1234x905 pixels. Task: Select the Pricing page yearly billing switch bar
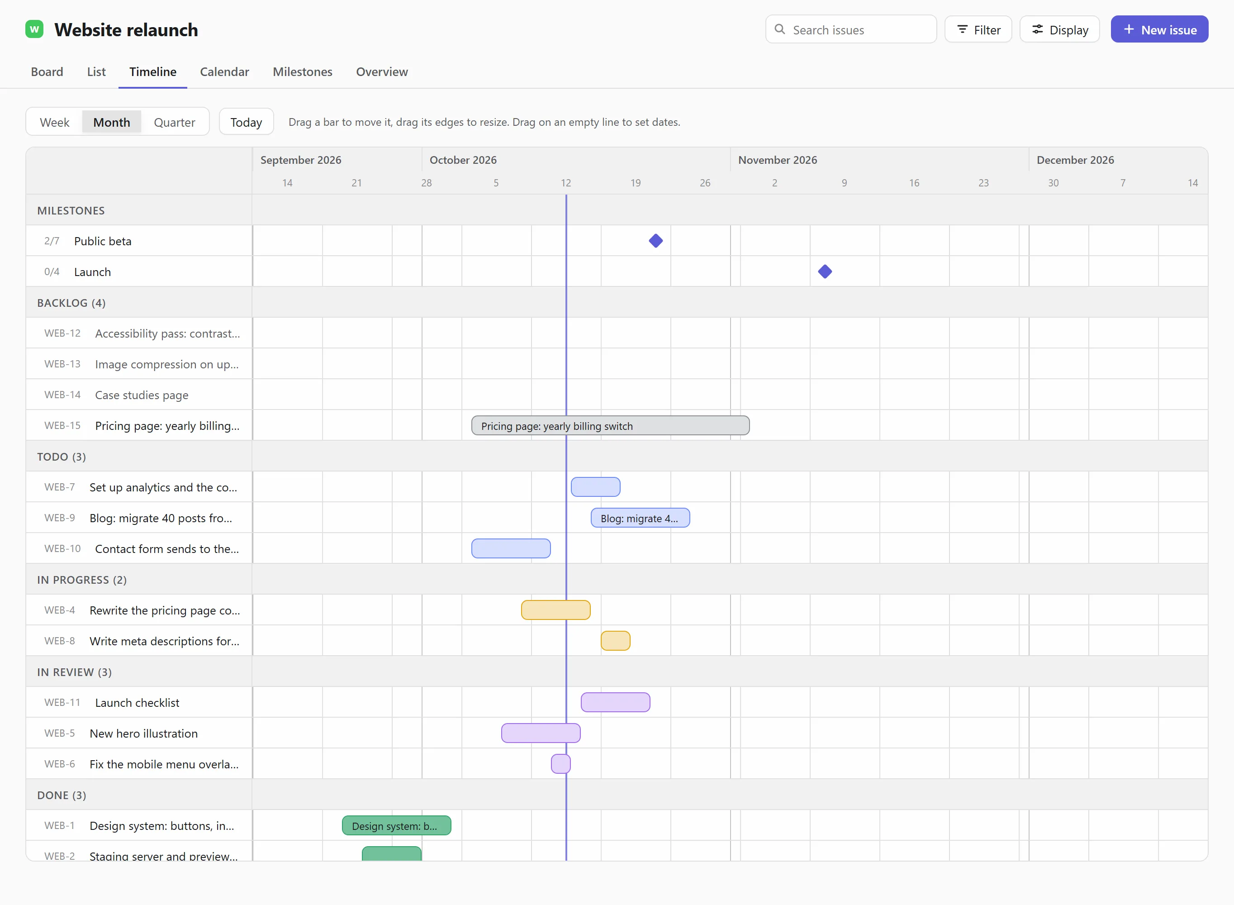[x=610, y=426]
